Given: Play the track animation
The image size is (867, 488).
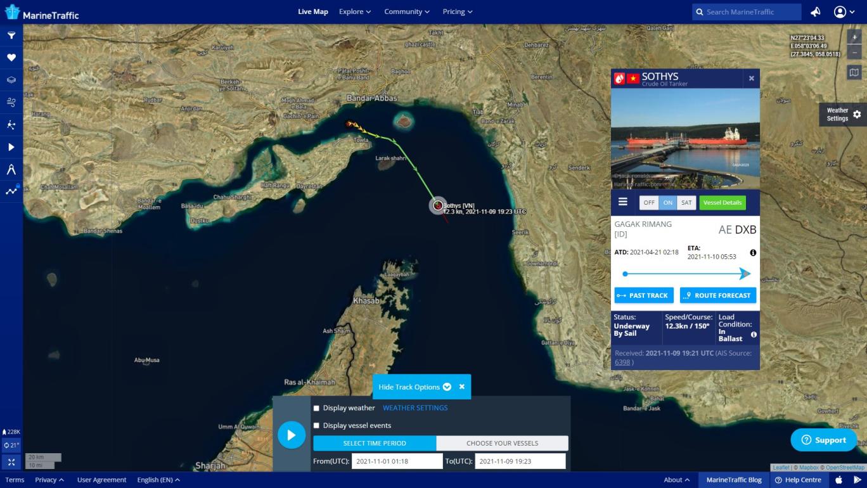Looking at the screenshot, I should coord(292,435).
